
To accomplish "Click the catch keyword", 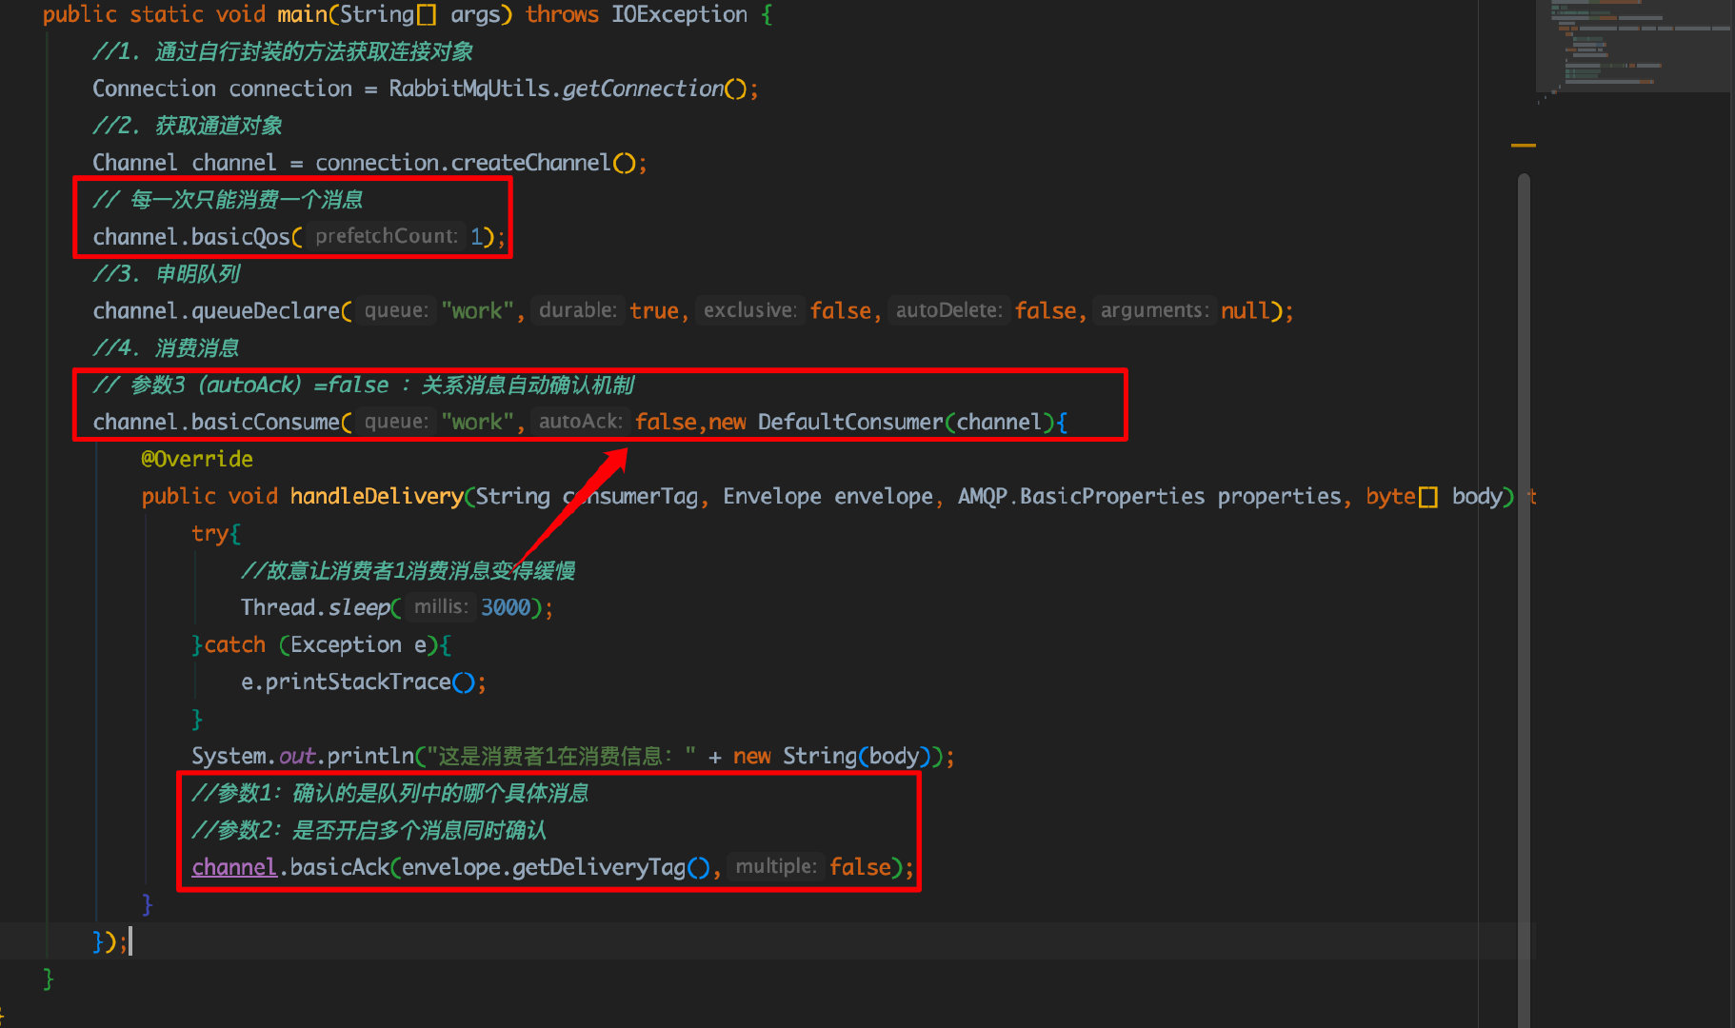I will [x=234, y=645].
